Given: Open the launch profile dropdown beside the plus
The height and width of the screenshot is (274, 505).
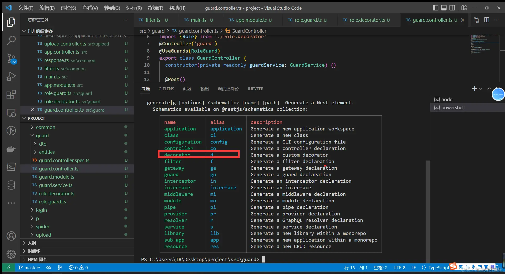Looking at the screenshot, I should [481, 89].
